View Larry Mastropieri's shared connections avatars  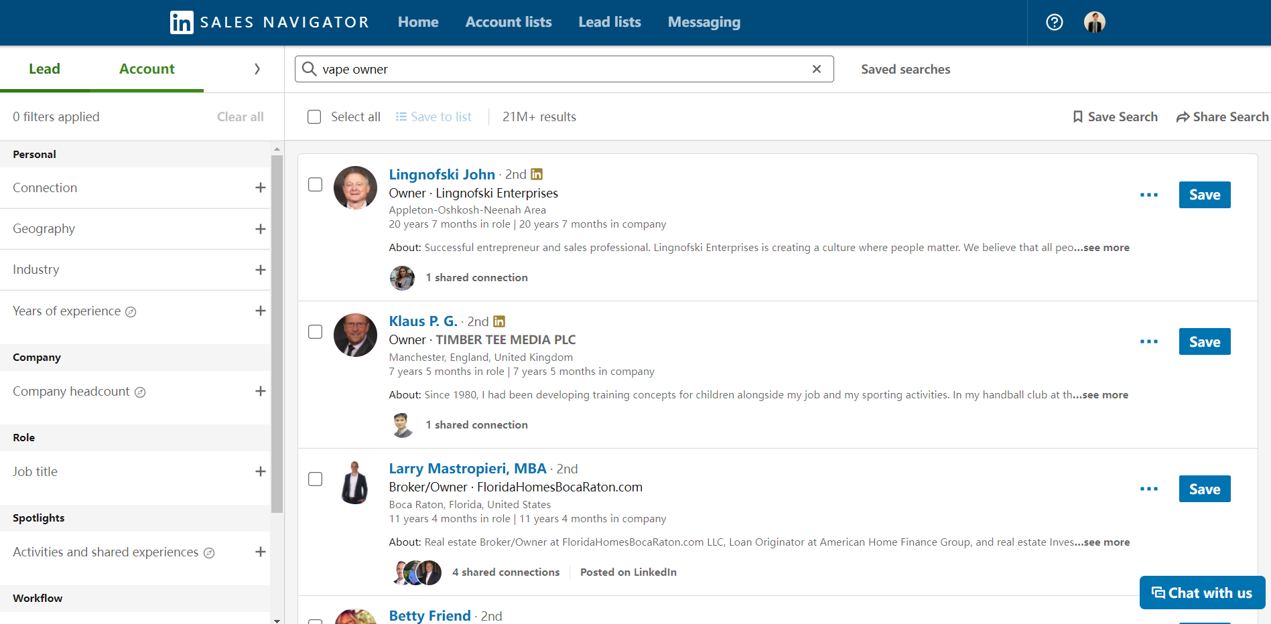416,572
